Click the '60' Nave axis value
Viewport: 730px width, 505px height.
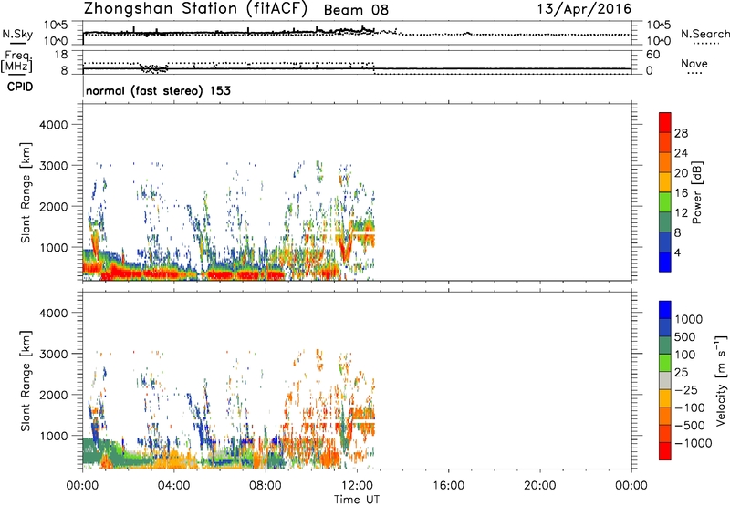653,55
